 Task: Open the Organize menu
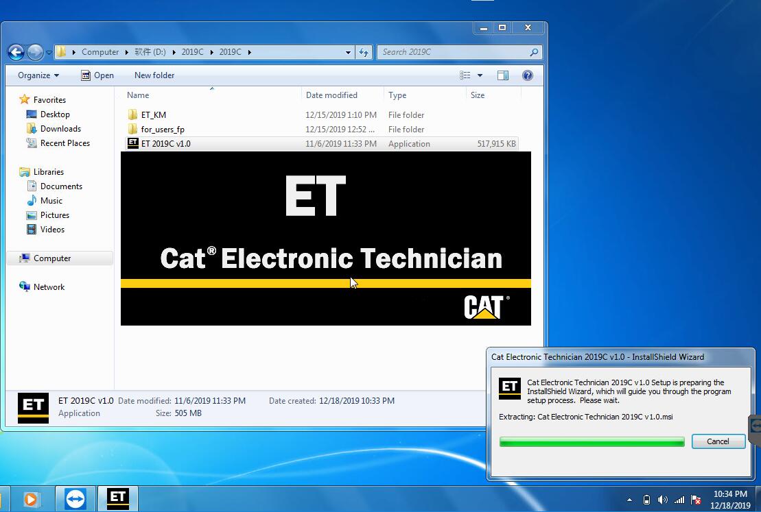(x=38, y=75)
